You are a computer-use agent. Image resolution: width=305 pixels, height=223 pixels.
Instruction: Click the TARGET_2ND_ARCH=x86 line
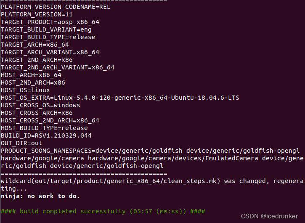(37, 60)
